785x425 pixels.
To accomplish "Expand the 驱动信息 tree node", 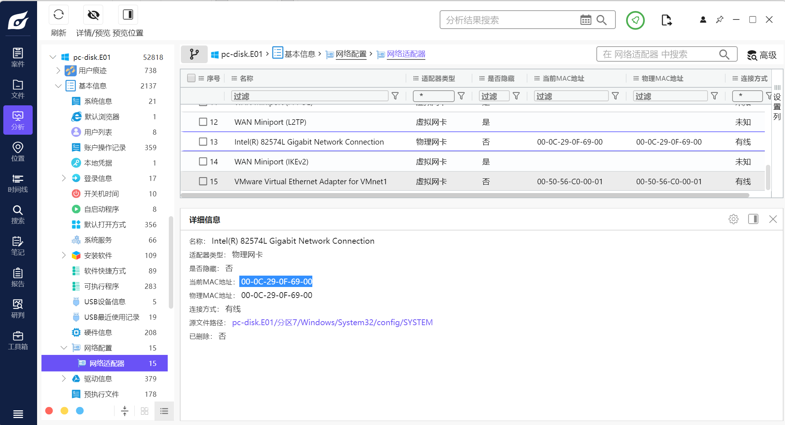I will [x=63, y=379].
